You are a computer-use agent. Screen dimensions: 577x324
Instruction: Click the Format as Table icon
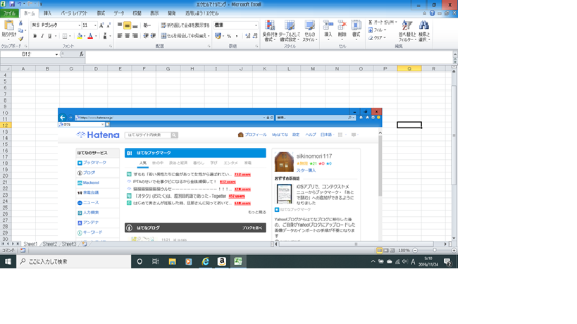(290, 25)
